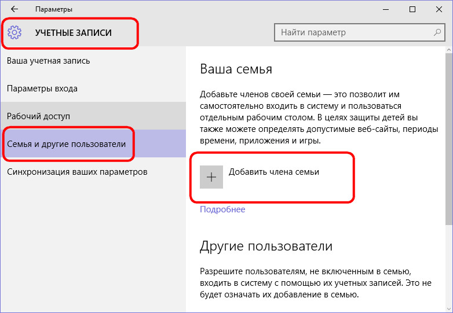The image size is (453, 313).
Task: Click 'Добавить члена семьи' label
Action: (x=274, y=172)
